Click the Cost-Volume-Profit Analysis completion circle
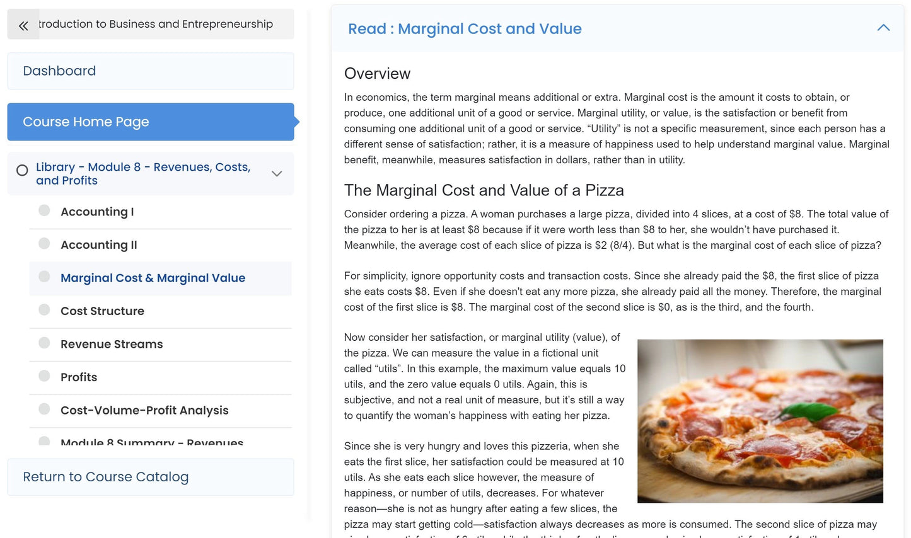The height and width of the screenshot is (538, 911). click(44, 409)
